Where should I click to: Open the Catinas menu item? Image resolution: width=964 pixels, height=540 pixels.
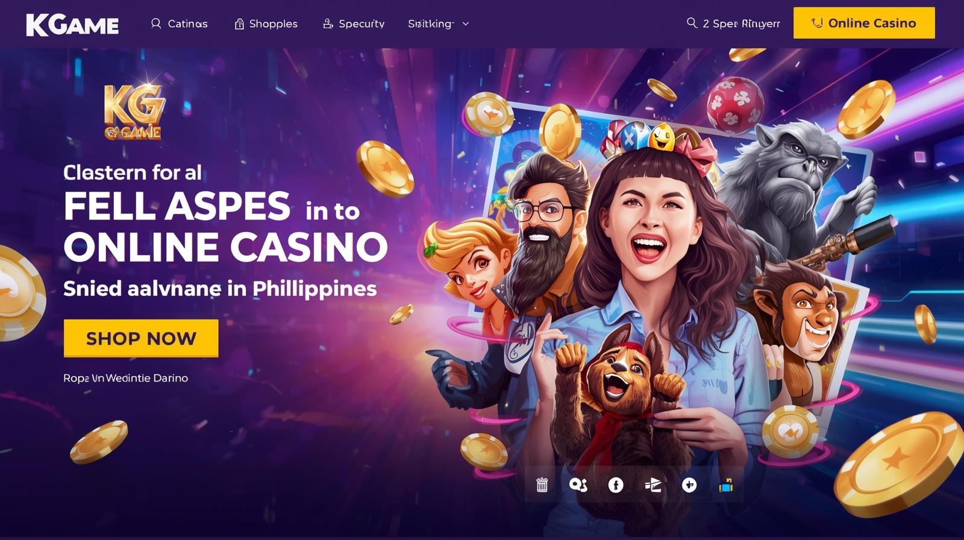[x=179, y=24]
